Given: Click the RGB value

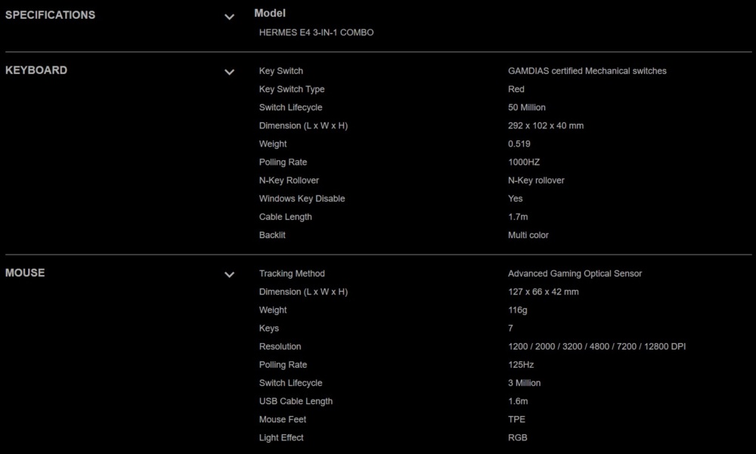Looking at the screenshot, I should click(x=517, y=437).
